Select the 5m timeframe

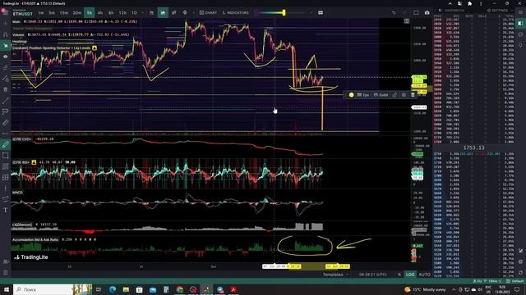(x=52, y=13)
